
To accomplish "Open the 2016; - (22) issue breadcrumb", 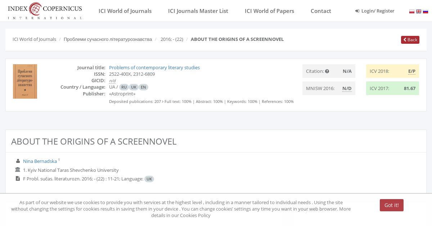I will [172, 39].
